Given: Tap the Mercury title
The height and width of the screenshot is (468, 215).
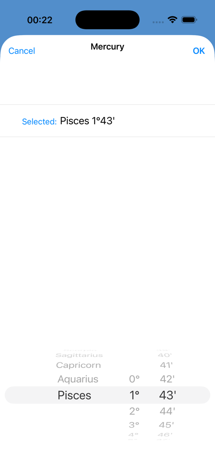Looking at the screenshot, I should pos(107,47).
